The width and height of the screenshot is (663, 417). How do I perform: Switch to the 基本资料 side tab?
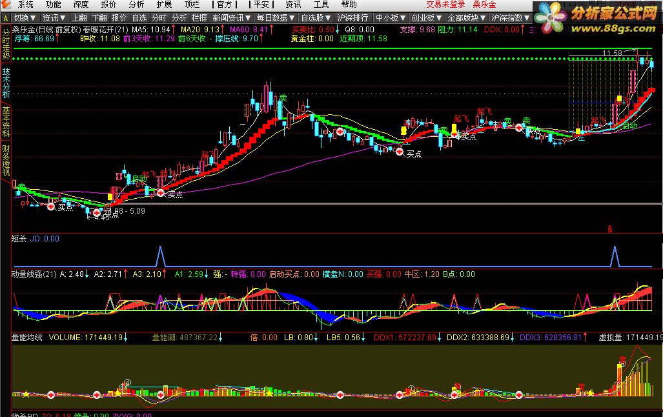6,121
